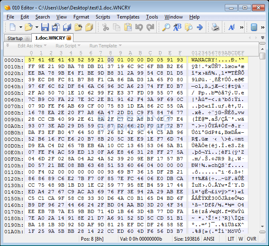The height and width of the screenshot is (246, 269).
Task: Click the Find magnifying glass icon
Action: click(x=166, y=27)
